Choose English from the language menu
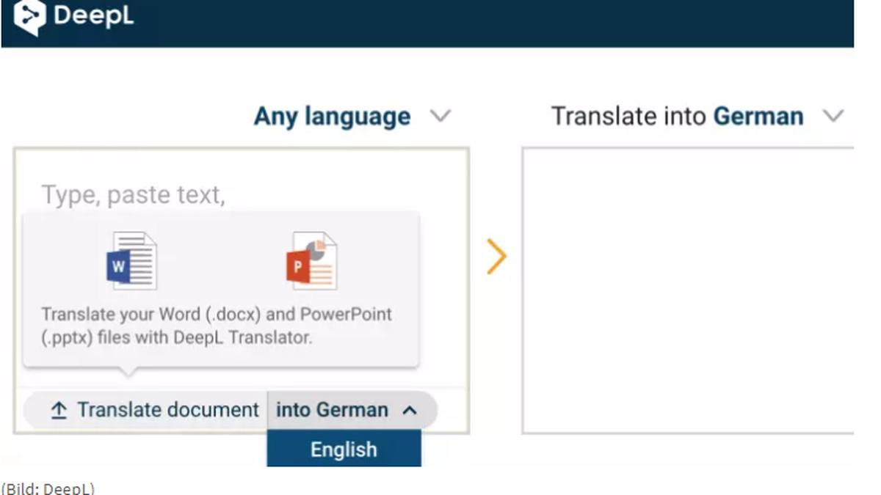This screenshot has width=881, height=495. pyautogui.click(x=344, y=450)
